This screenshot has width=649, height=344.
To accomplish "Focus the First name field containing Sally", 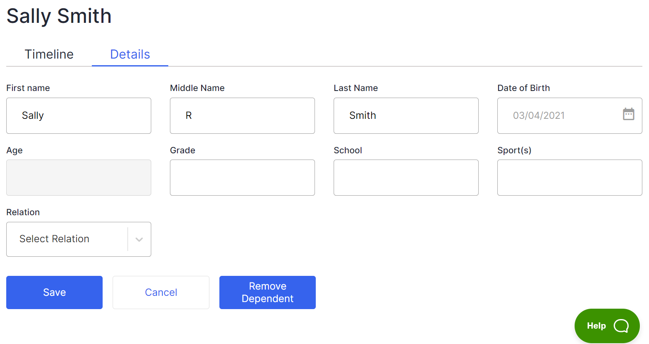I will click(79, 115).
